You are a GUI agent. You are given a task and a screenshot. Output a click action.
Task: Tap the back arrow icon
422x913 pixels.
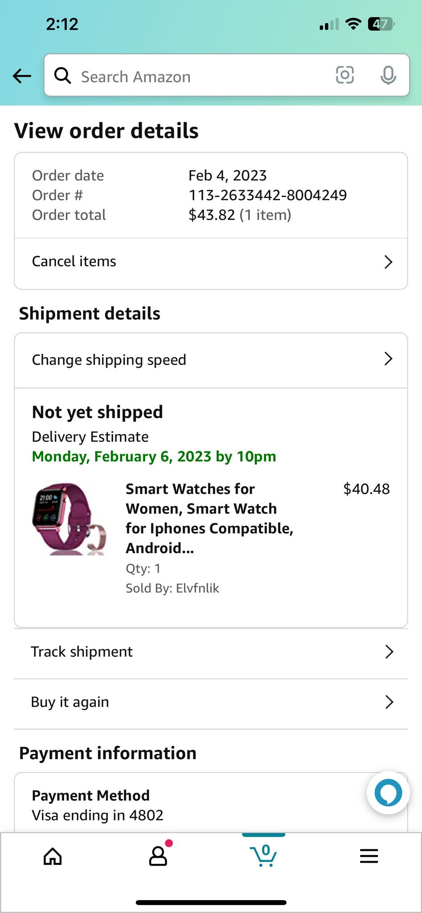tap(22, 76)
